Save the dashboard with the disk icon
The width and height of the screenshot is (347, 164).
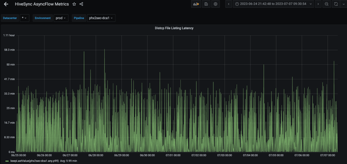206,4
